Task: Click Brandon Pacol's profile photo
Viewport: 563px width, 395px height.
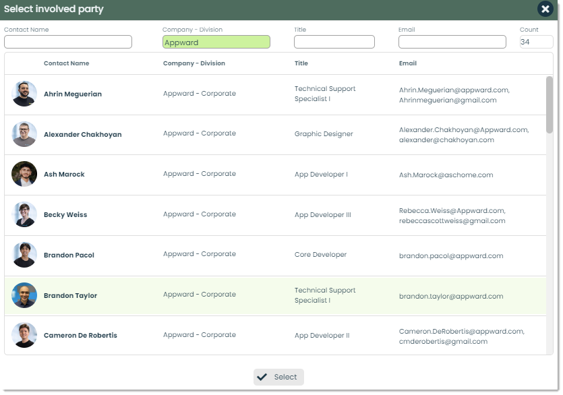Action: (24, 255)
